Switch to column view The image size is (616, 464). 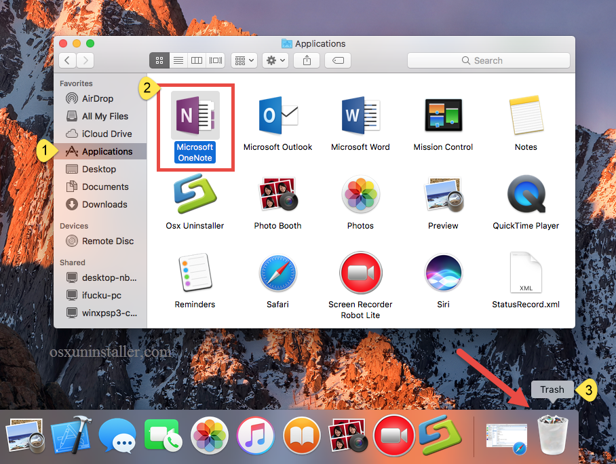(x=196, y=60)
